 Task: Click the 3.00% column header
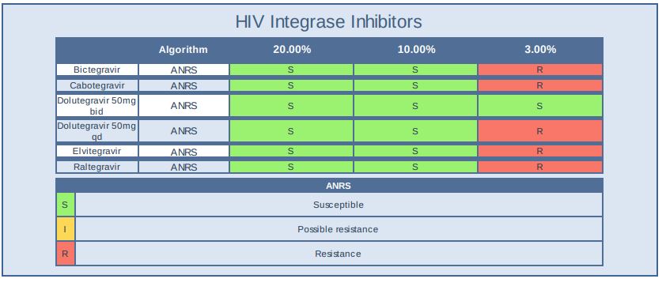(540, 50)
